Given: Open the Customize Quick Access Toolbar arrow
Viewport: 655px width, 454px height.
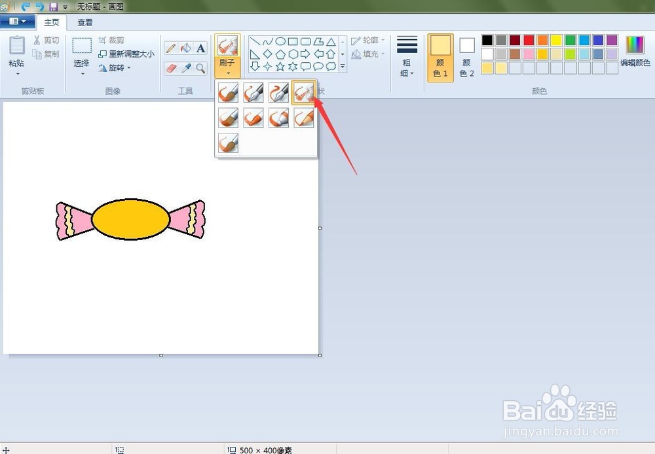Looking at the screenshot, I should pos(65,7).
